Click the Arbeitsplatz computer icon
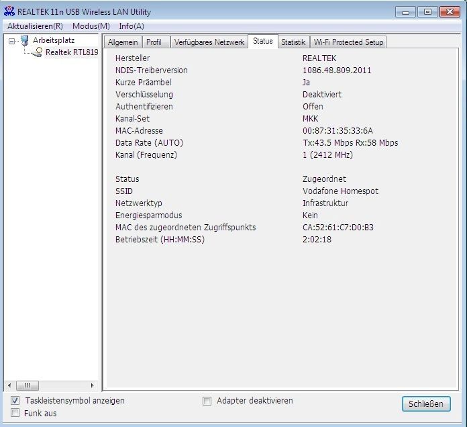Screen dimensions: 467x427 (25, 40)
